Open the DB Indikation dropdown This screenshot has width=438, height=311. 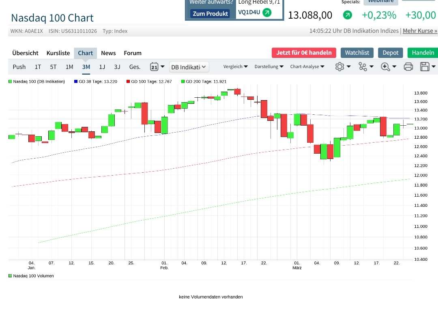189,66
